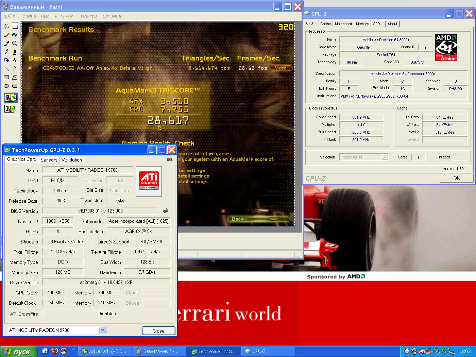Click the ATI Radeon logo in GPU-Z
476x357 pixels.
coord(149,181)
